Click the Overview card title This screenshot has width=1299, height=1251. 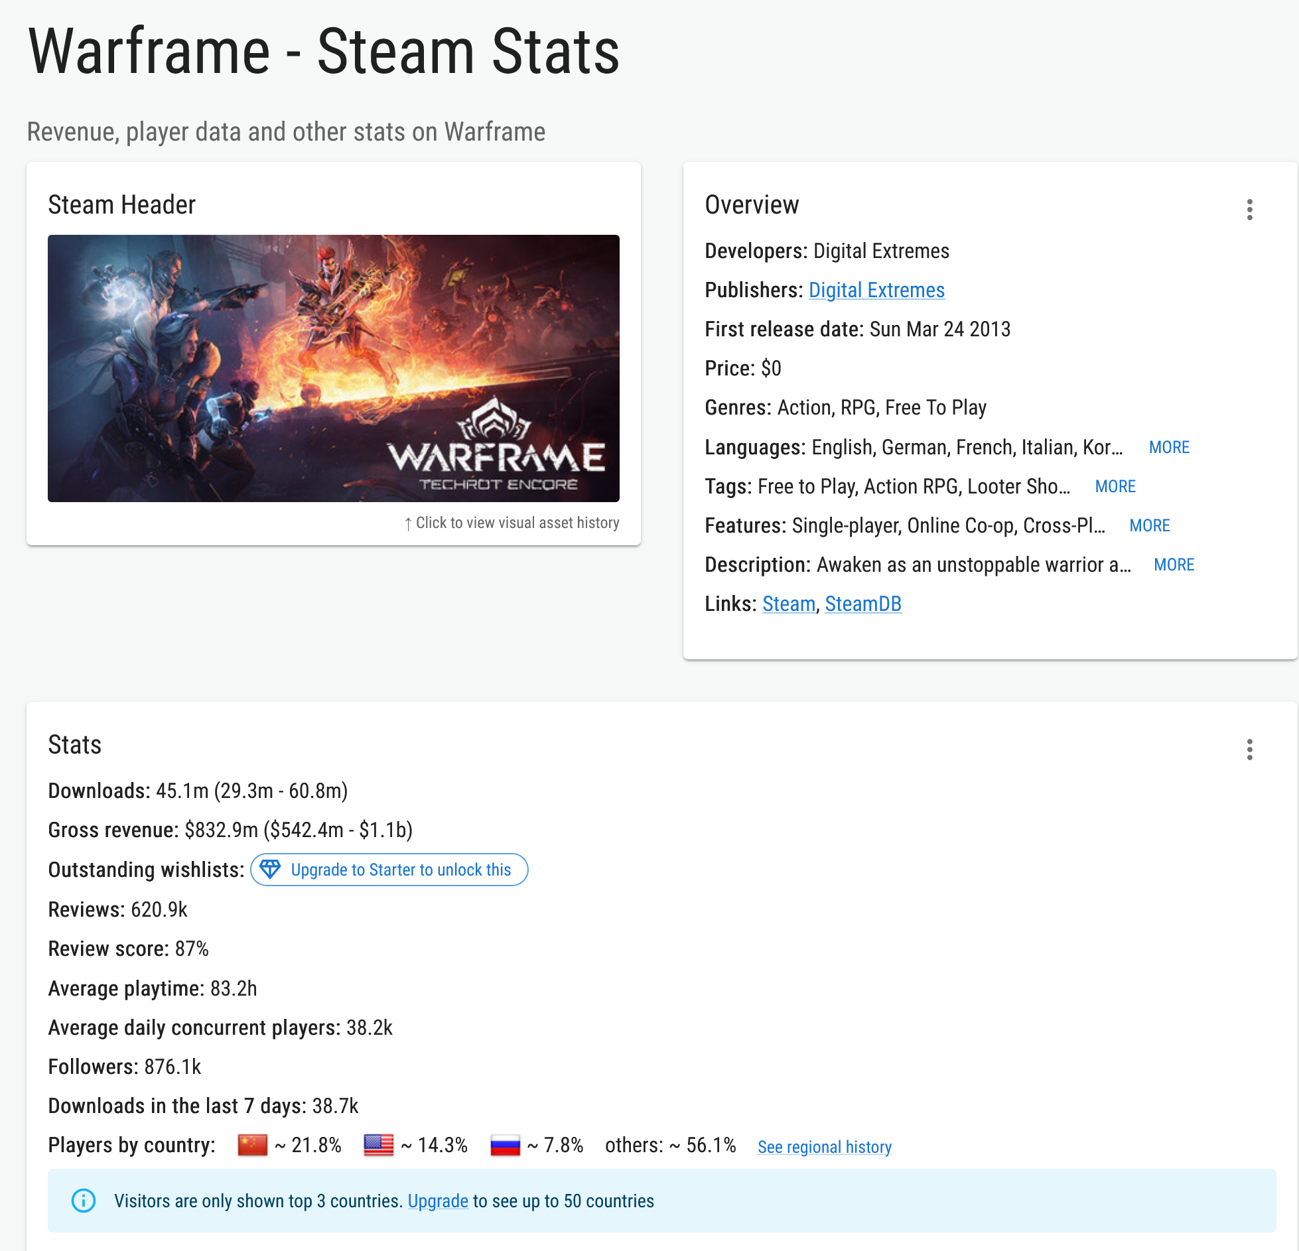coord(752,204)
